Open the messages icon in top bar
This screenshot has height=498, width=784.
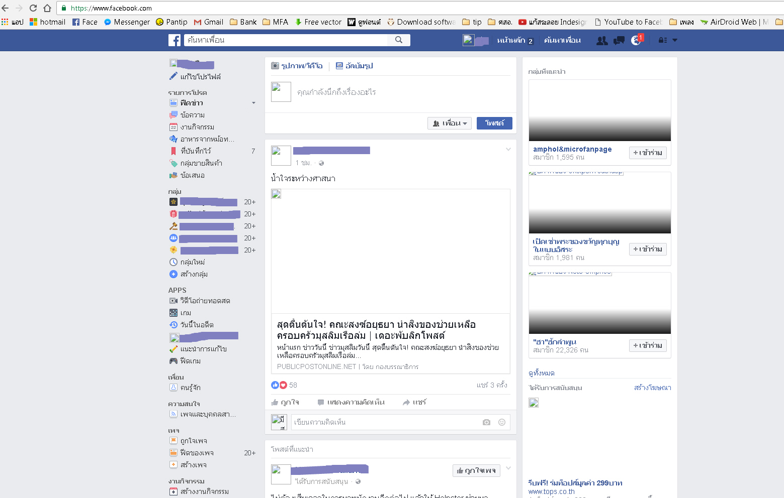coord(619,40)
